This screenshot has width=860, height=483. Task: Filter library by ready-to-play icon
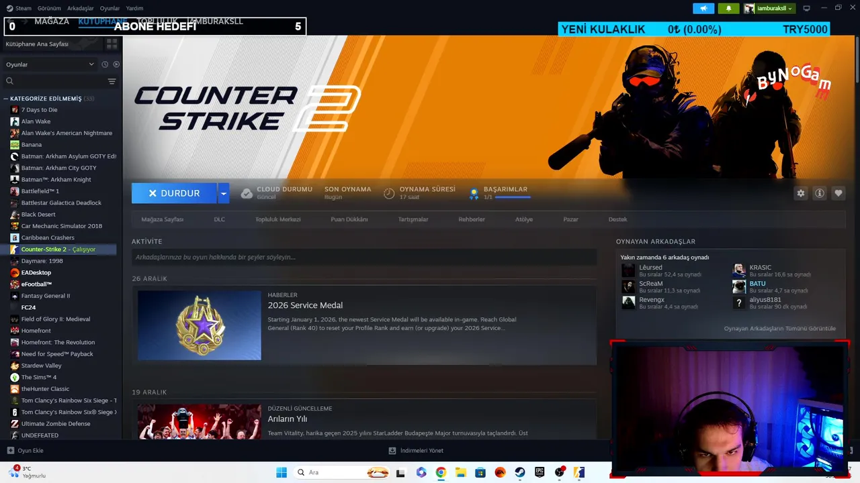[x=116, y=64]
